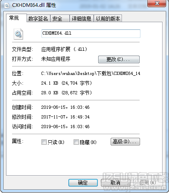
Task: Click the 取消 button
Action: [x=115, y=183]
